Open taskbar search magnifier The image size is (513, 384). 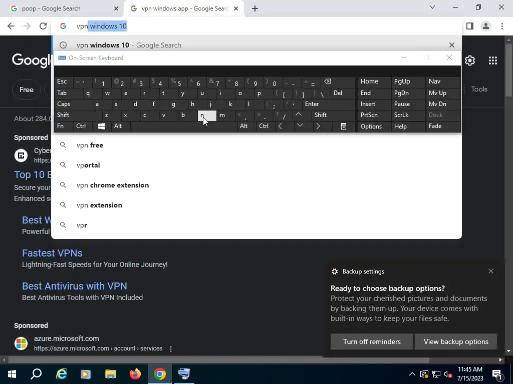36,374
